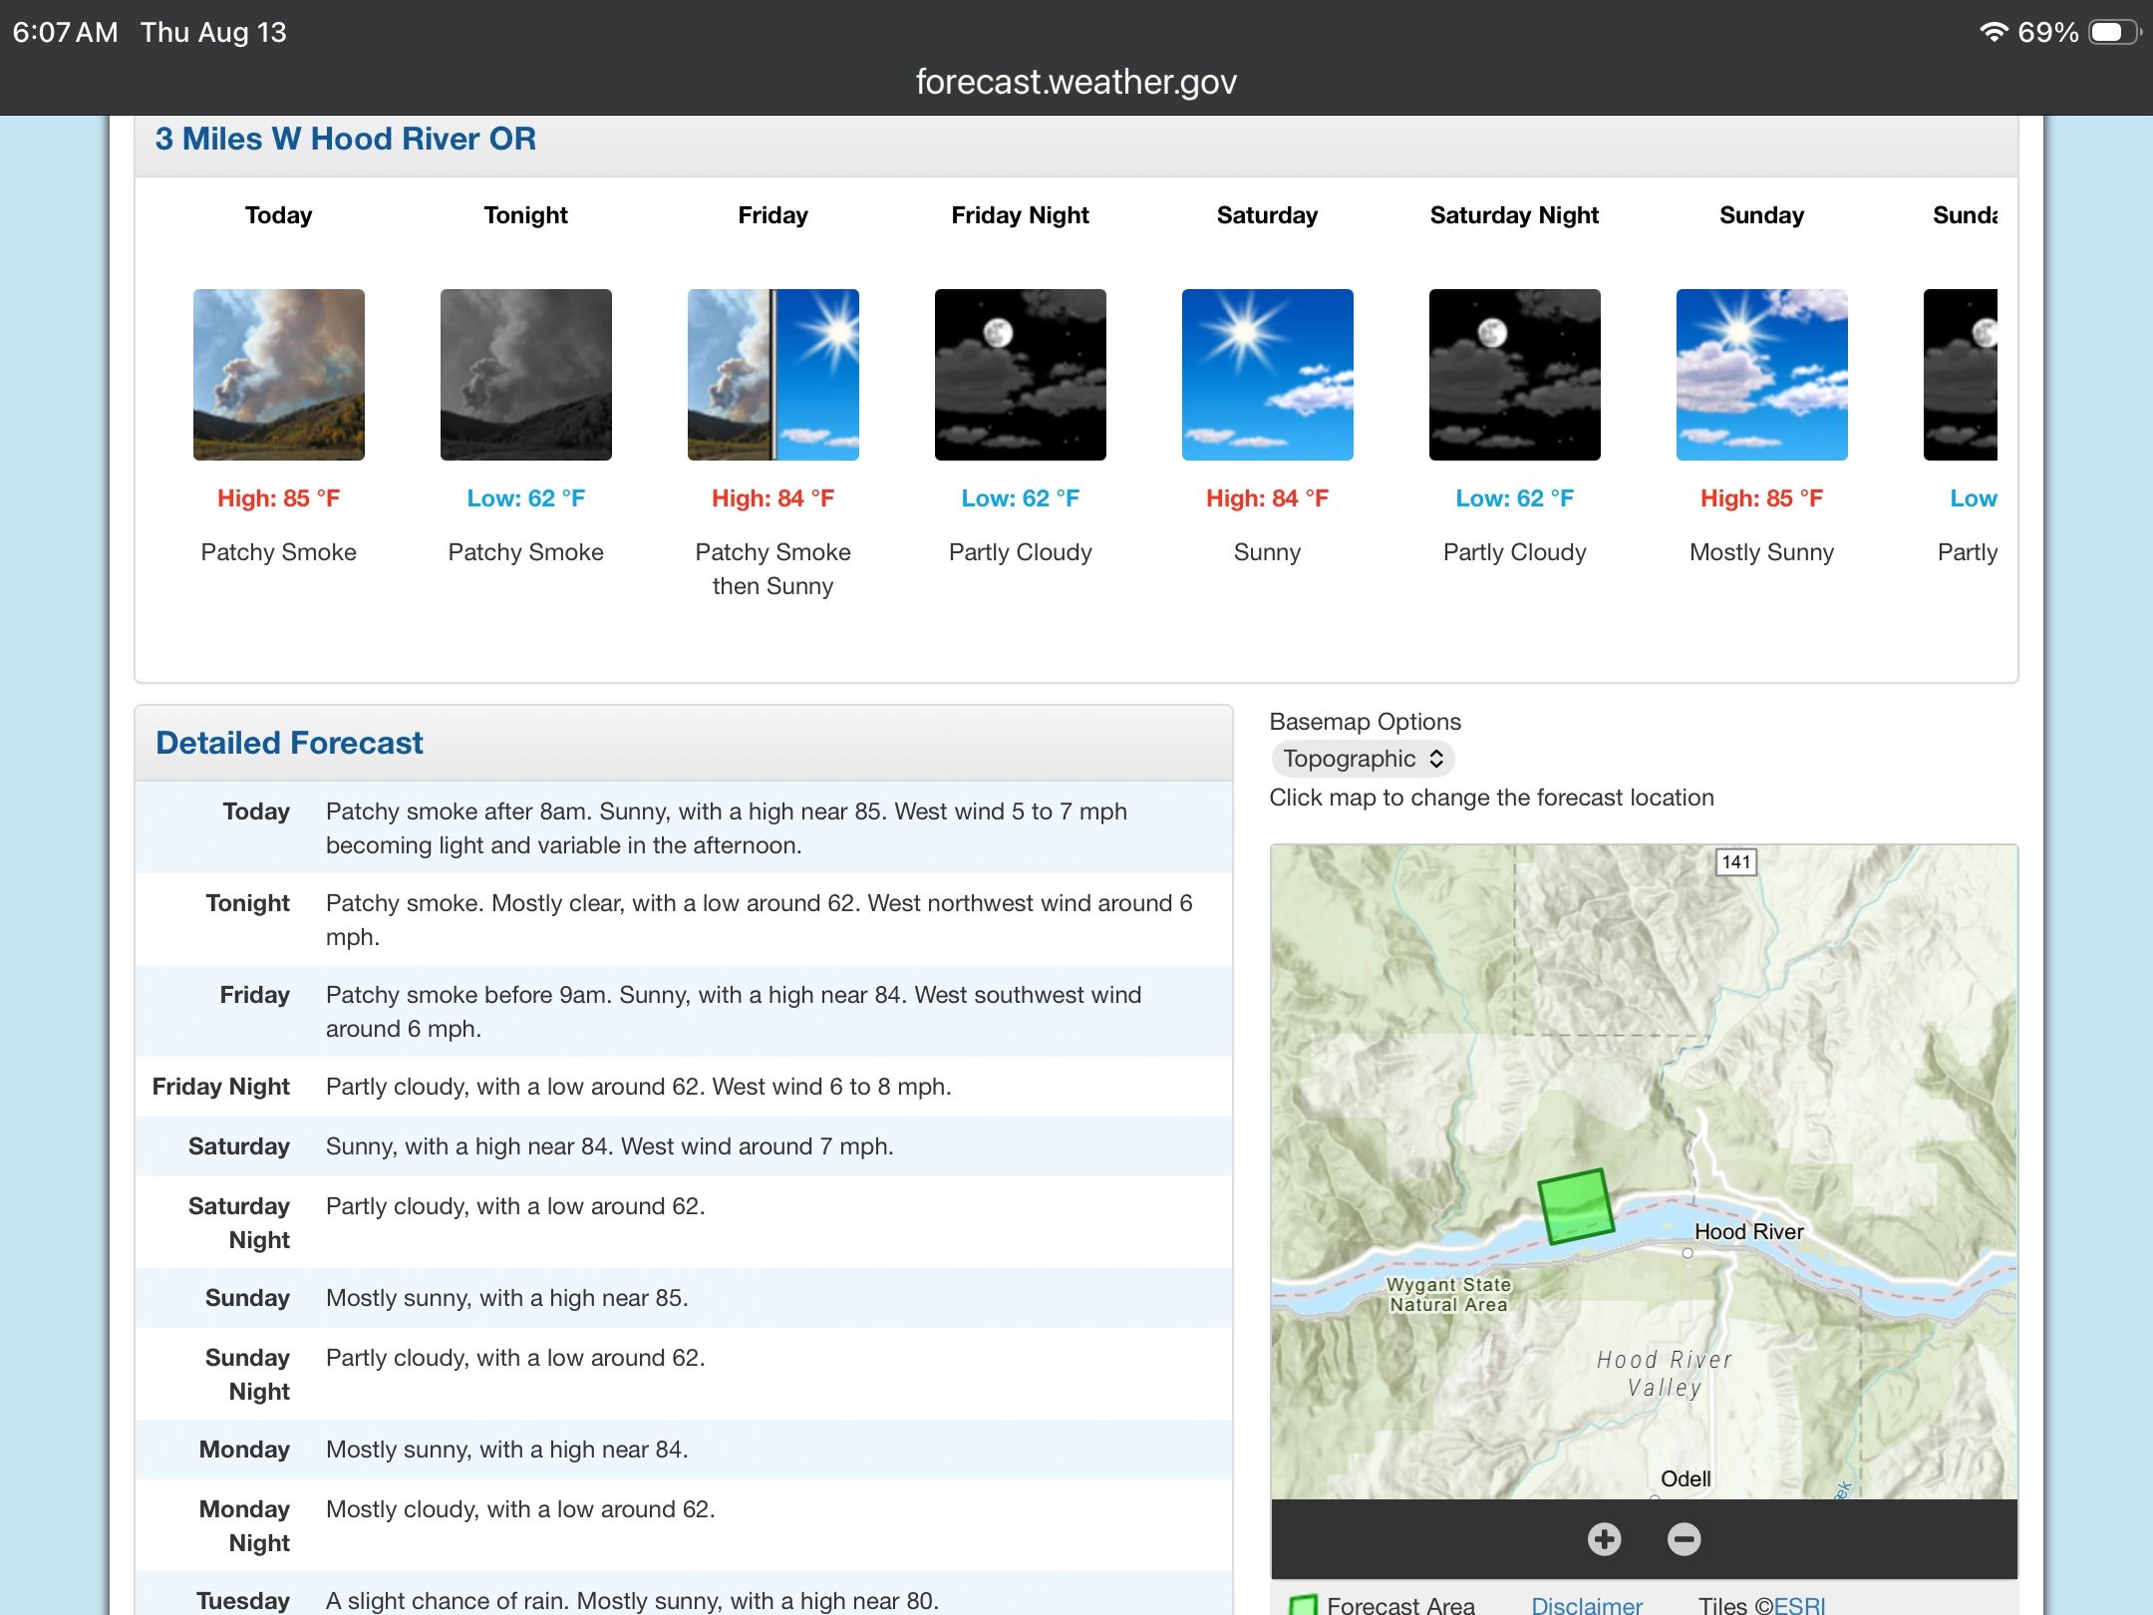Tap the battery icon in status bar
Viewport: 2153px width, 1615px height.
click(x=2114, y=32)
